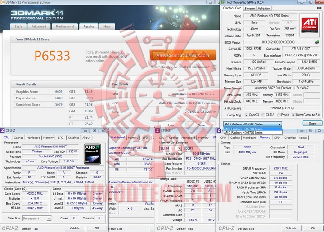Open the Advanced tab in 3DMark

(x=39, y=27)
